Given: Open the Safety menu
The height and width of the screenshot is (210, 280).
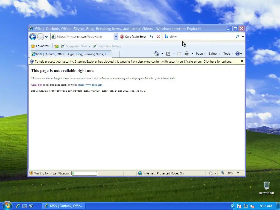Looking at the screenshot, I should 214,54.
